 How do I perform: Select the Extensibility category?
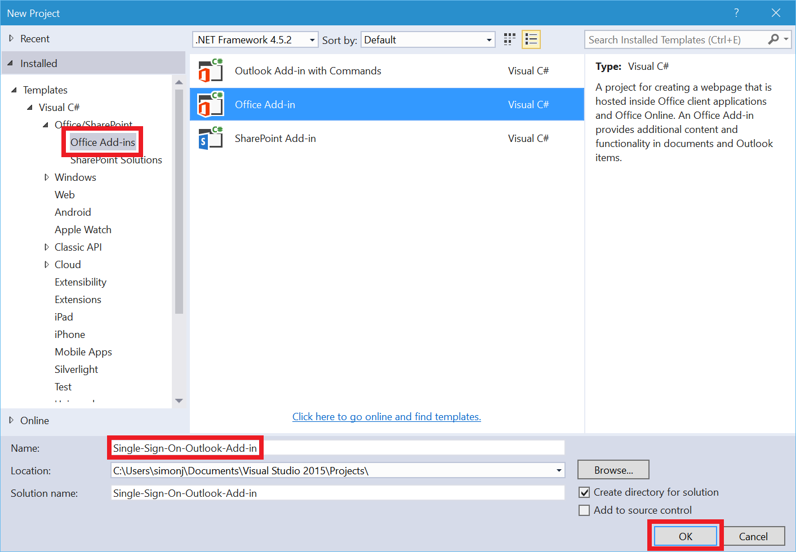tap(81, 282)
